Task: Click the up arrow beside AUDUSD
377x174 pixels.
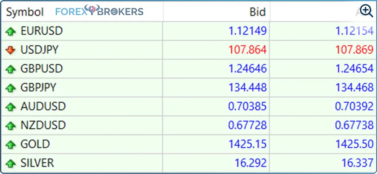Action: [x=11, y=107]
